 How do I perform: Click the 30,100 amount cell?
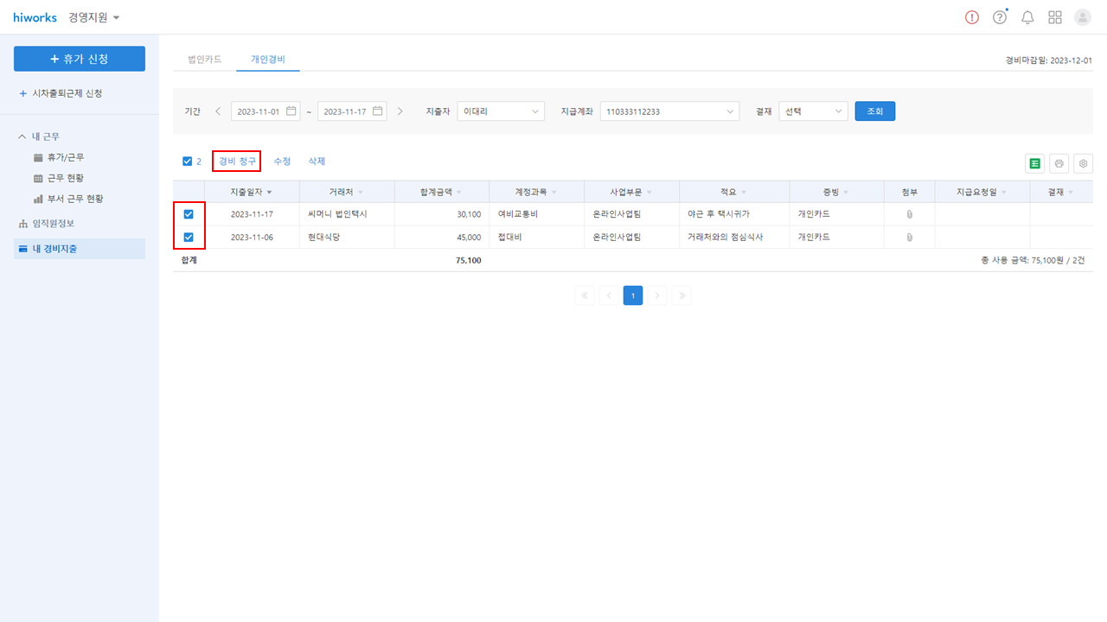[441, 214]
